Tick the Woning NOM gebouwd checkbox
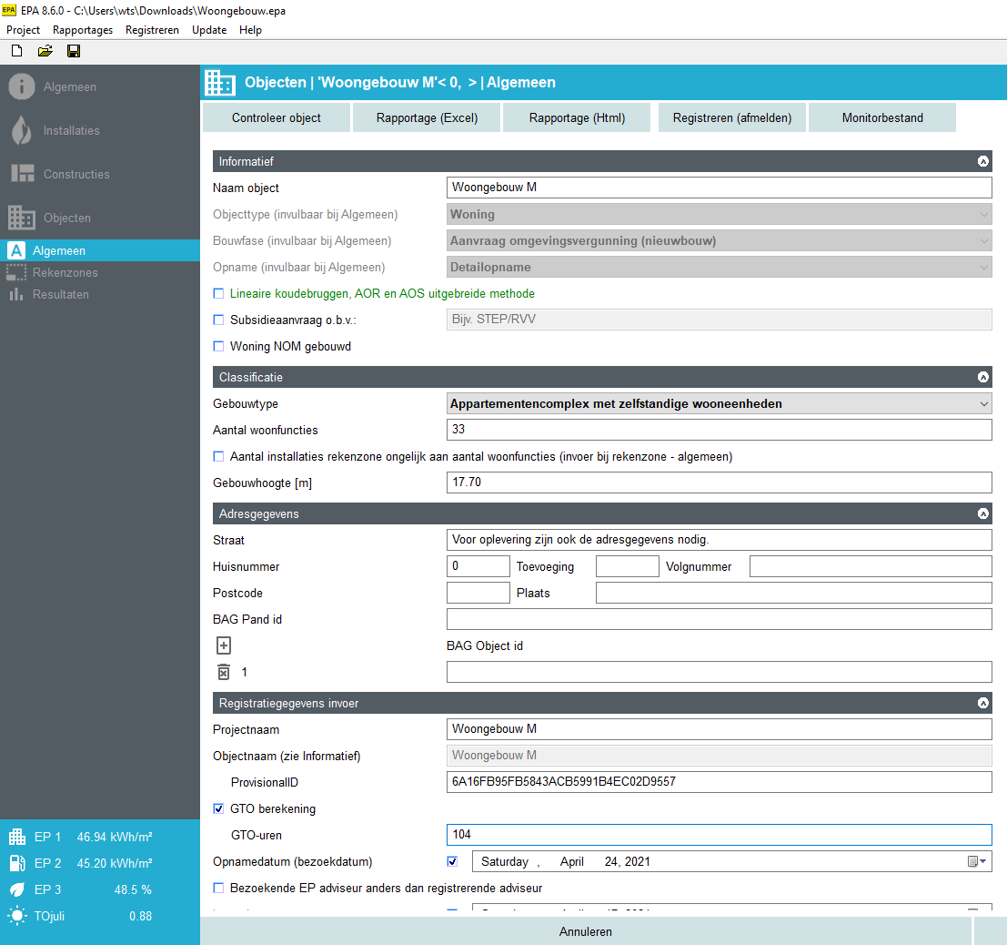 [x=218, y=346]
